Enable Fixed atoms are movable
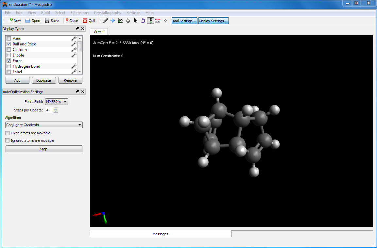Viewport: 377px width, 248px height. pyautogui.click(x=8, y=133)
